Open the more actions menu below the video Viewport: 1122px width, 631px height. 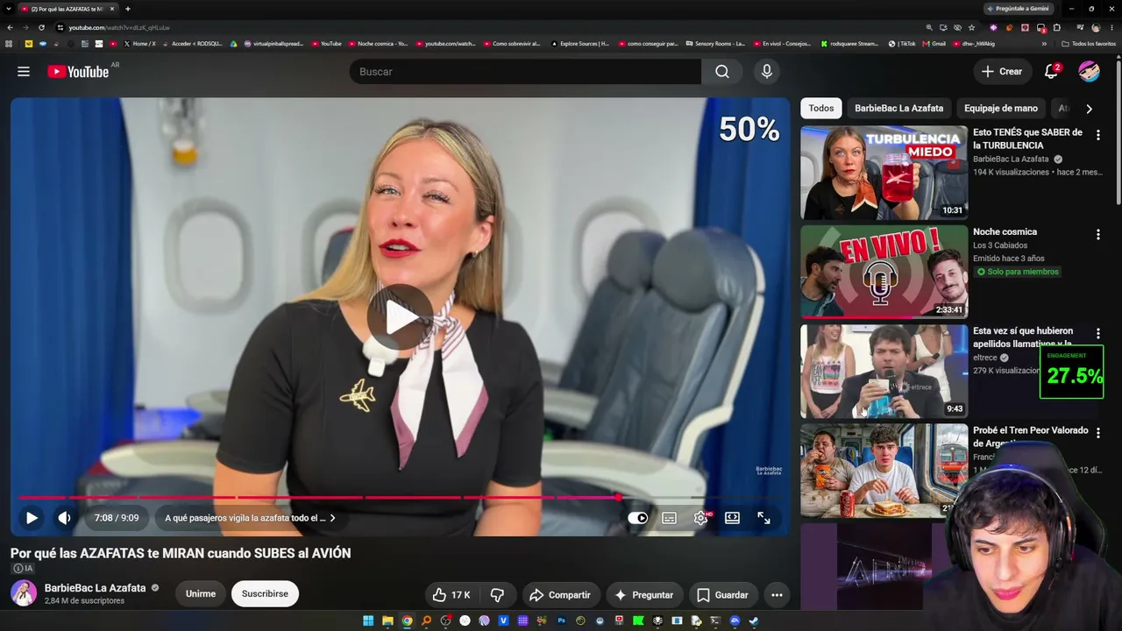777,595
